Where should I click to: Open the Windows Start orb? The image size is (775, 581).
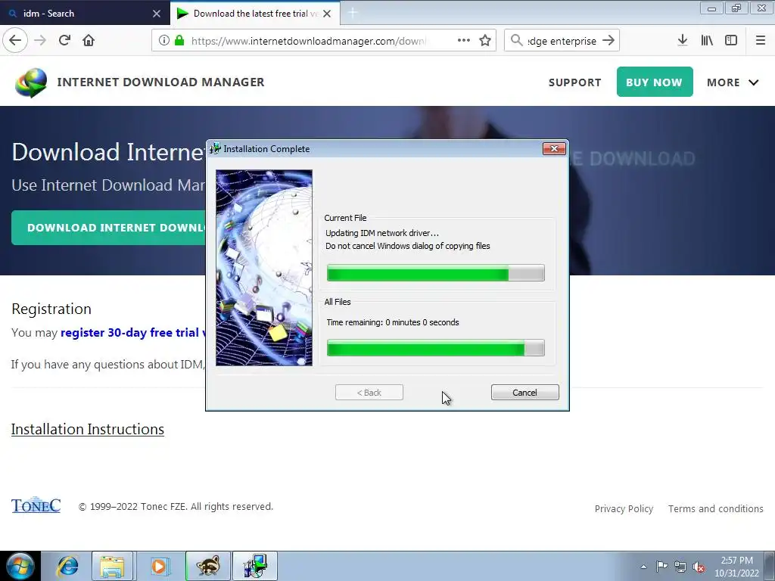tap(20, 566)
